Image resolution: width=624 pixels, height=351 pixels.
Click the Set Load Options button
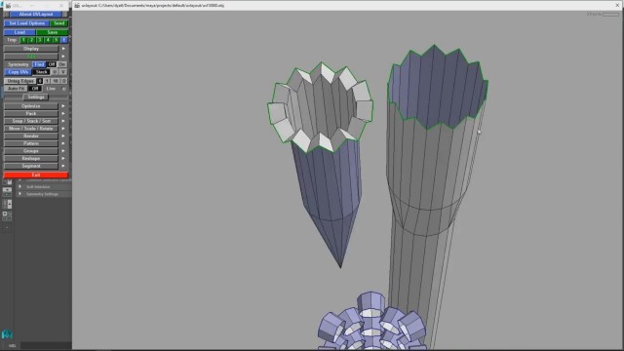tap(26, 23)
